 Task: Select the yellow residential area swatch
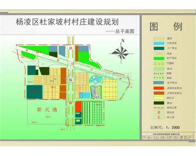click(x=159, y=98)
